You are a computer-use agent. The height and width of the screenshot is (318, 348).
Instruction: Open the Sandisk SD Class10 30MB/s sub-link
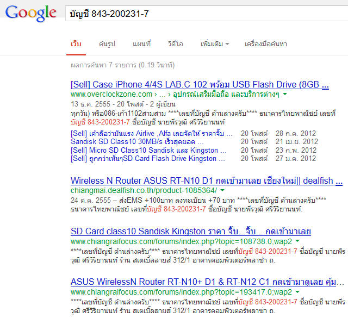[x=137, y=141]
